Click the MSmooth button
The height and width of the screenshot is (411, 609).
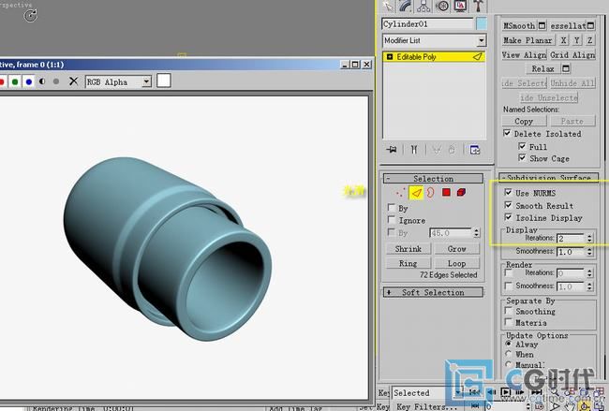pos(519,25)
